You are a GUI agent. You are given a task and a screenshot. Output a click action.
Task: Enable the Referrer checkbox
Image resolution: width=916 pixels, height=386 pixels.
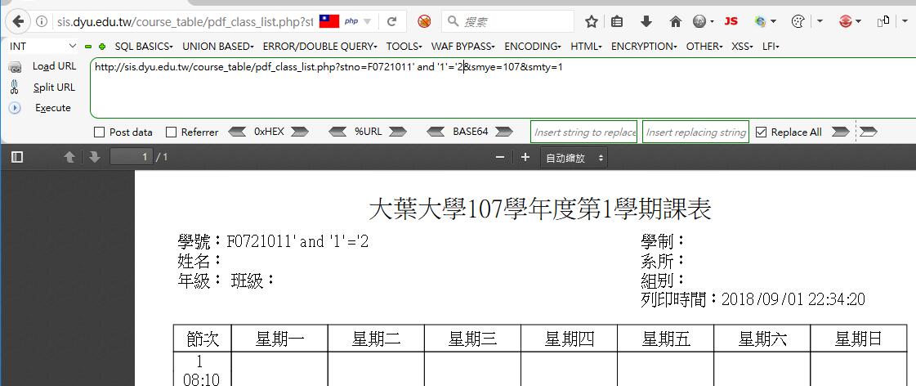point(171,132)
